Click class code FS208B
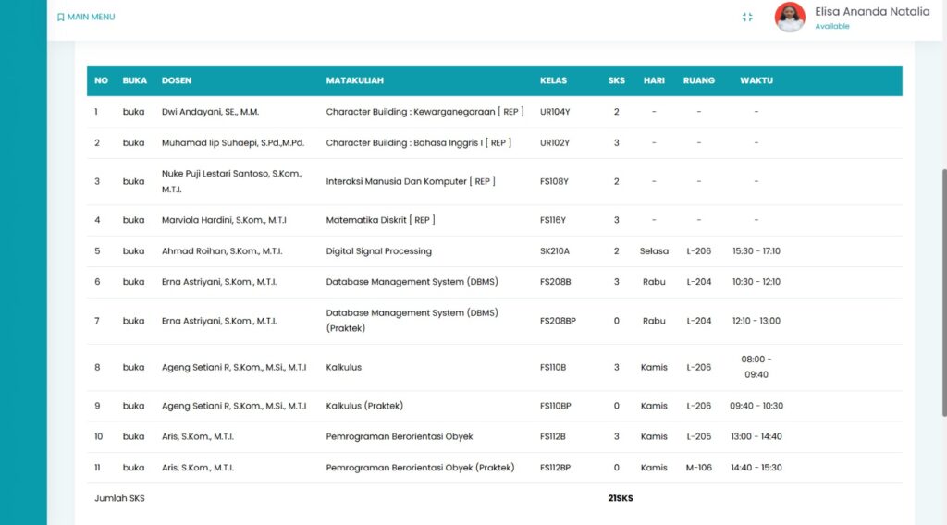This screenshot has width=947, height=525. [555, 282]
